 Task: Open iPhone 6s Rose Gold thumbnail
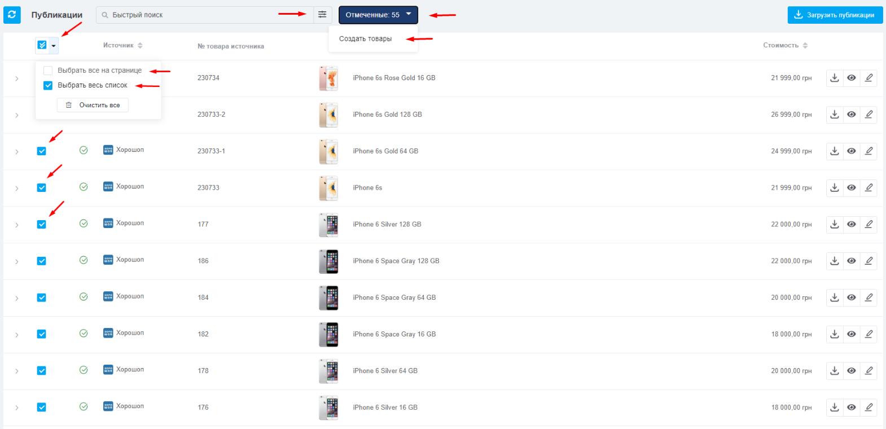328,78
